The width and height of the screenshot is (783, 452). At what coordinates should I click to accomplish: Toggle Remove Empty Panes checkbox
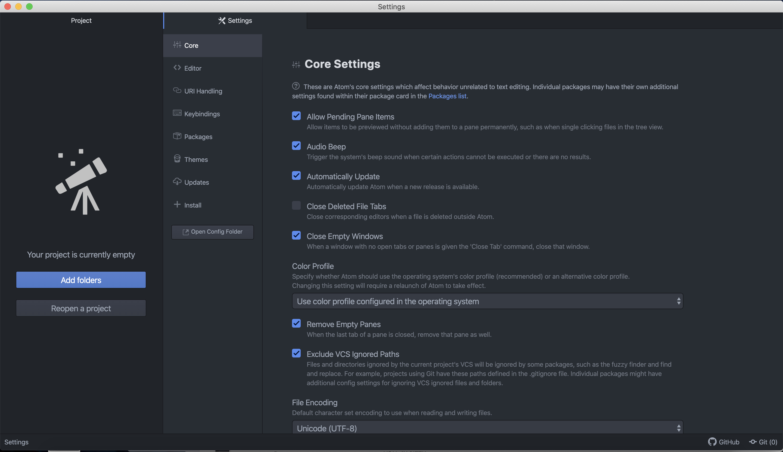[x=296, y=323]
